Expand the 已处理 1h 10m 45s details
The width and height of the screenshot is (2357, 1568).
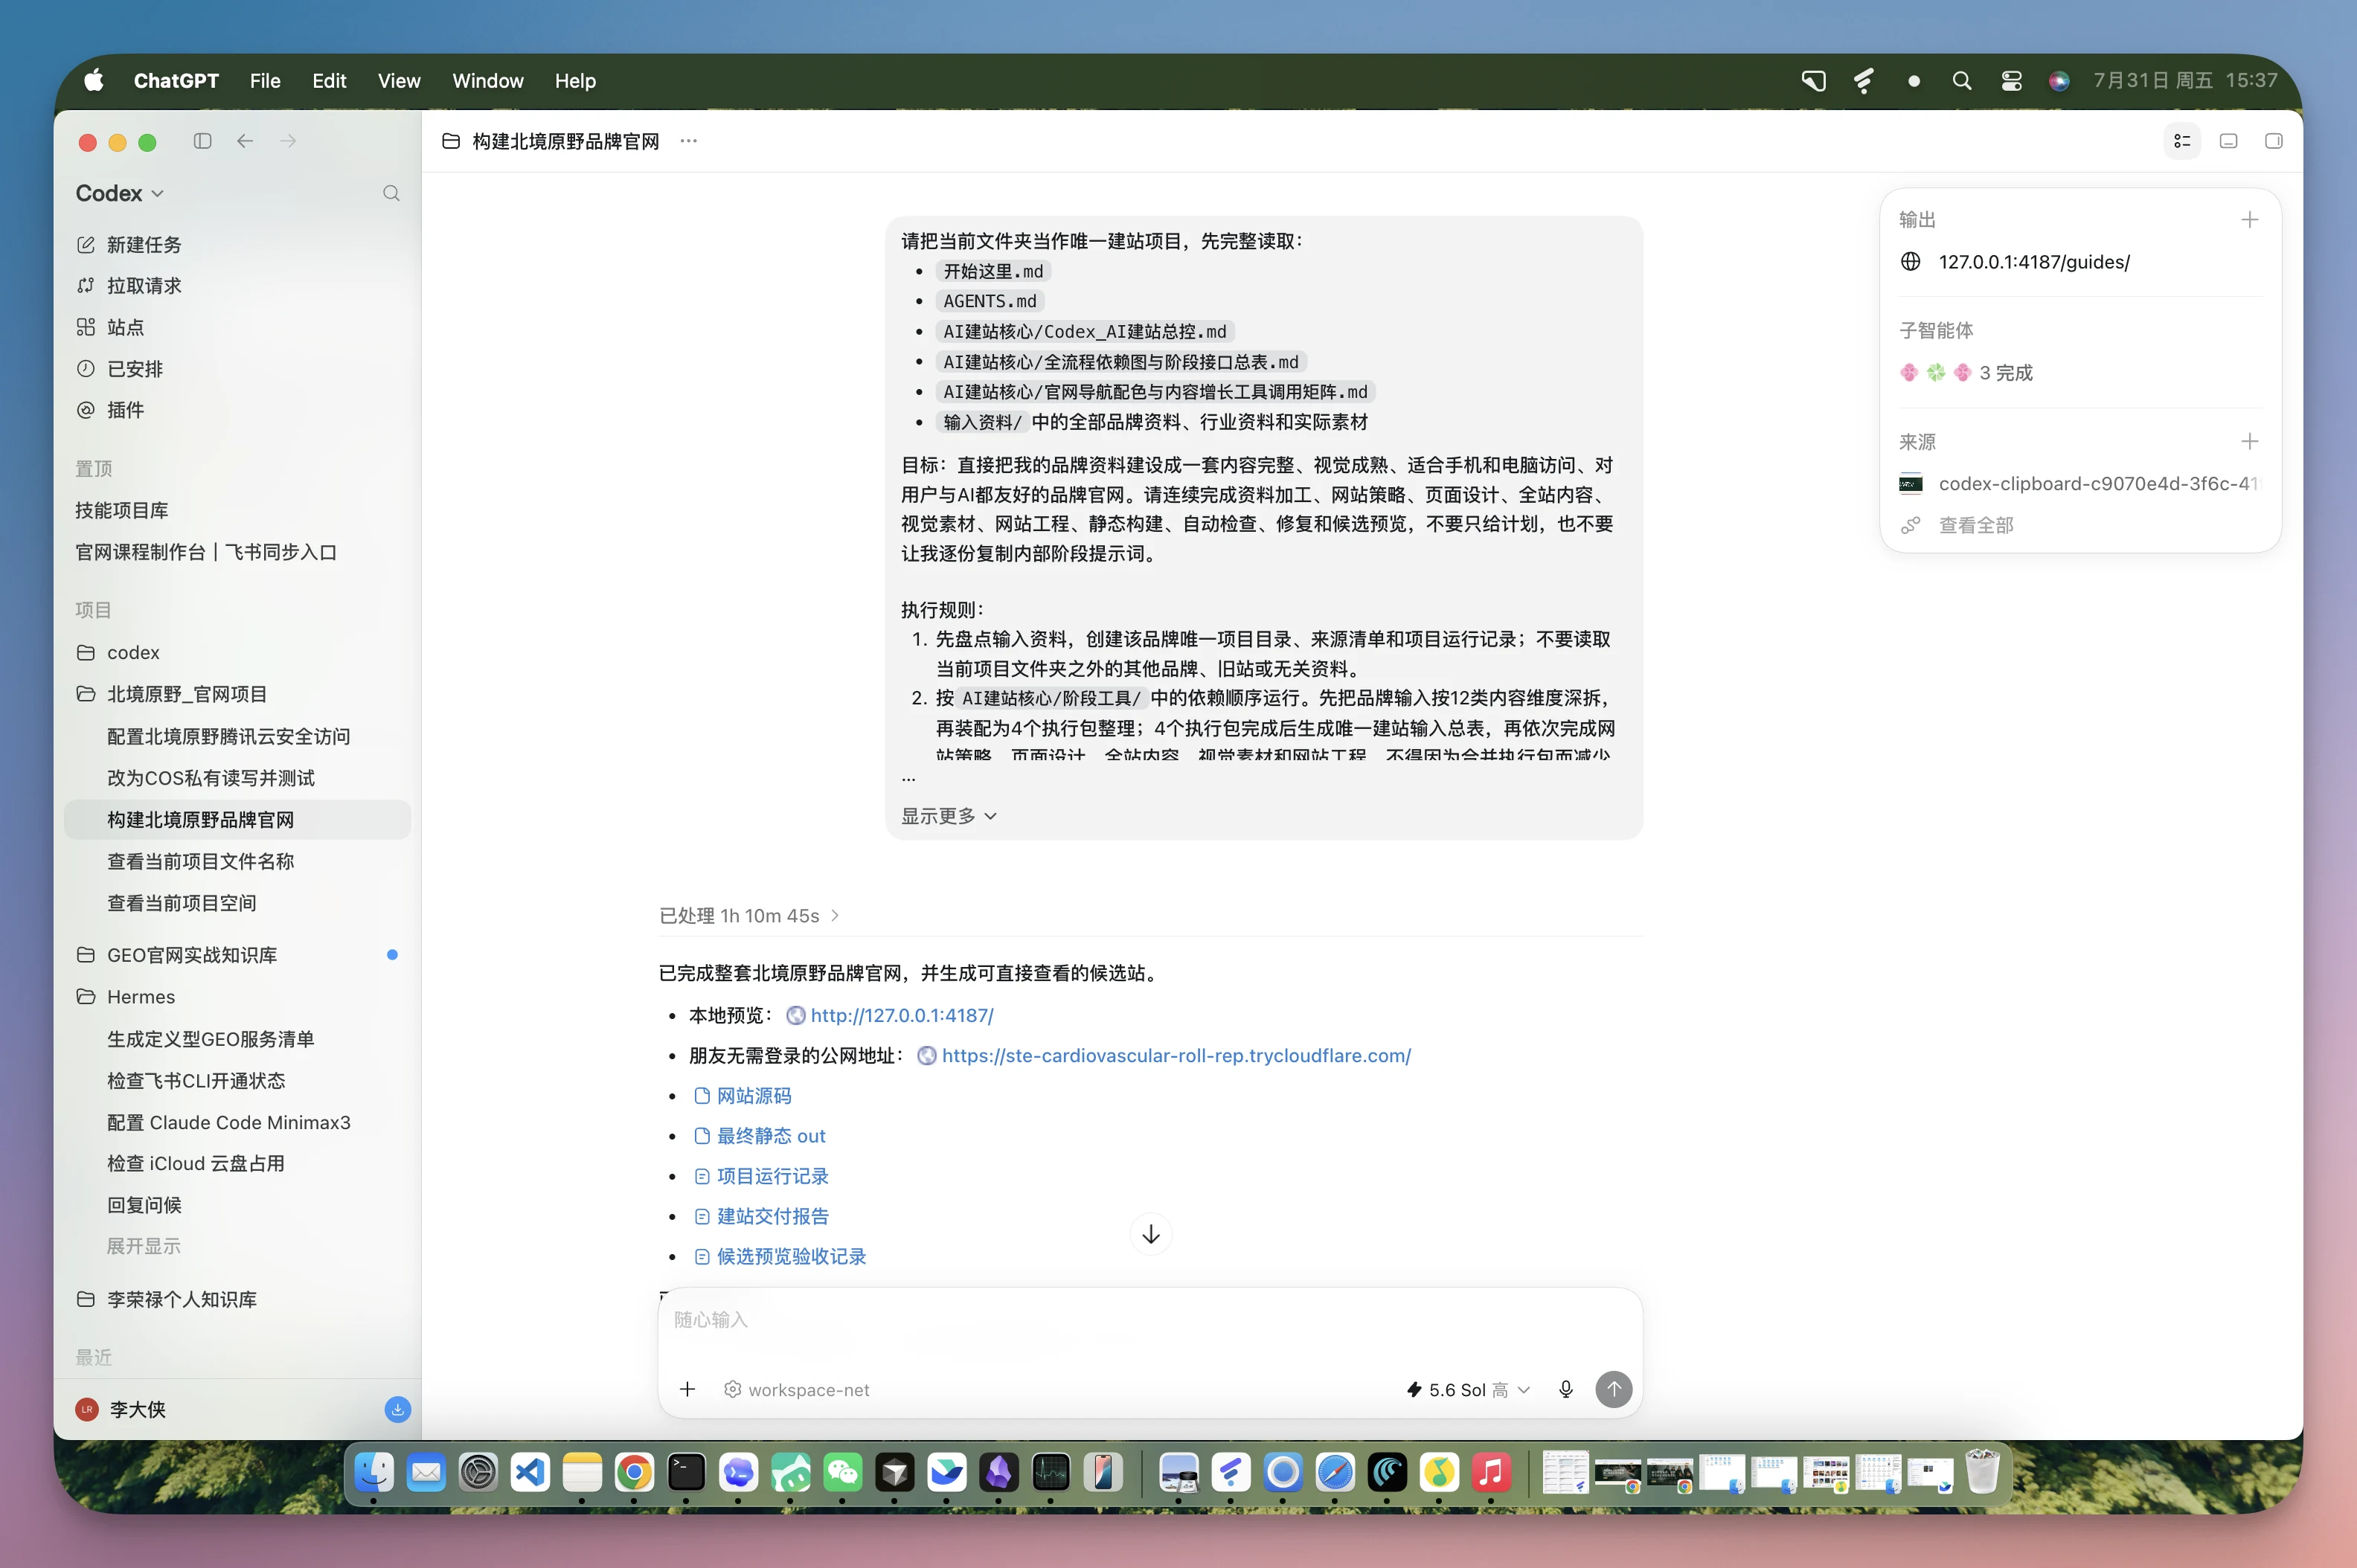click(749, 915)
